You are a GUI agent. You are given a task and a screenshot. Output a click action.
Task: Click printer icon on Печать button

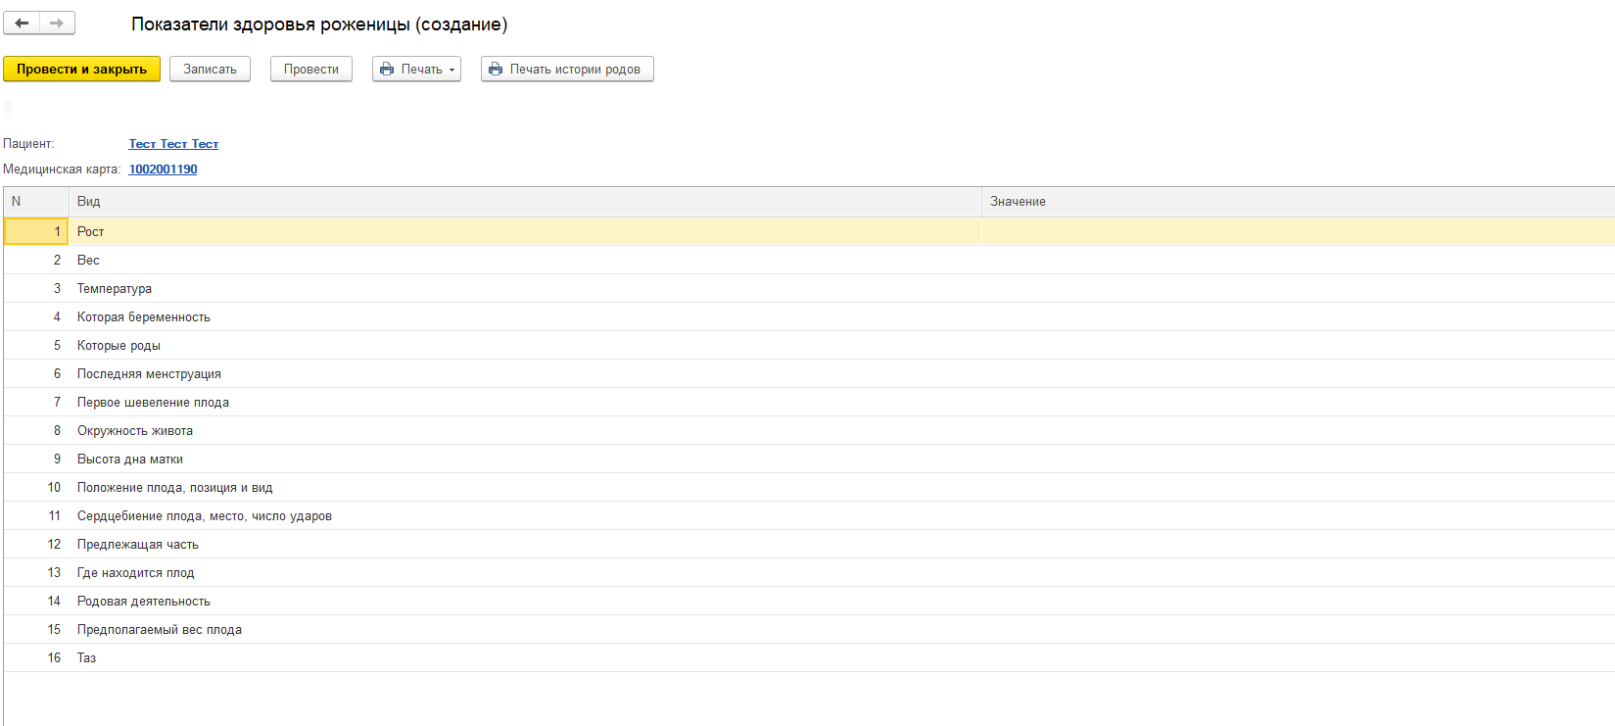click(x=387, y=70)
